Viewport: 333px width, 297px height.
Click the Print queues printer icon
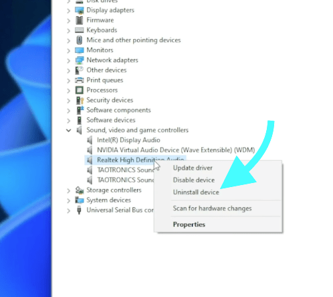click(80, 80)
